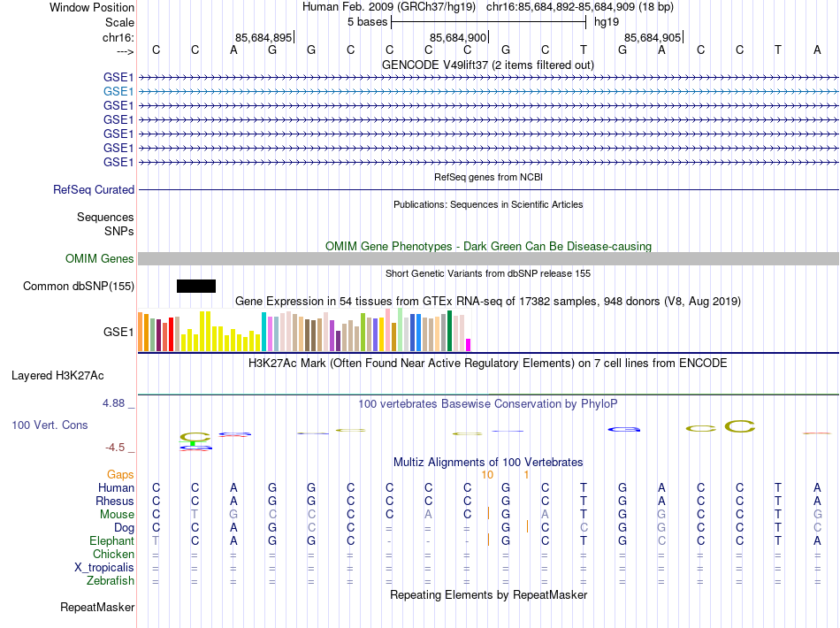840x628 pixels.
Task: Select the Mouse alignment row label
Action: point(117,515)
